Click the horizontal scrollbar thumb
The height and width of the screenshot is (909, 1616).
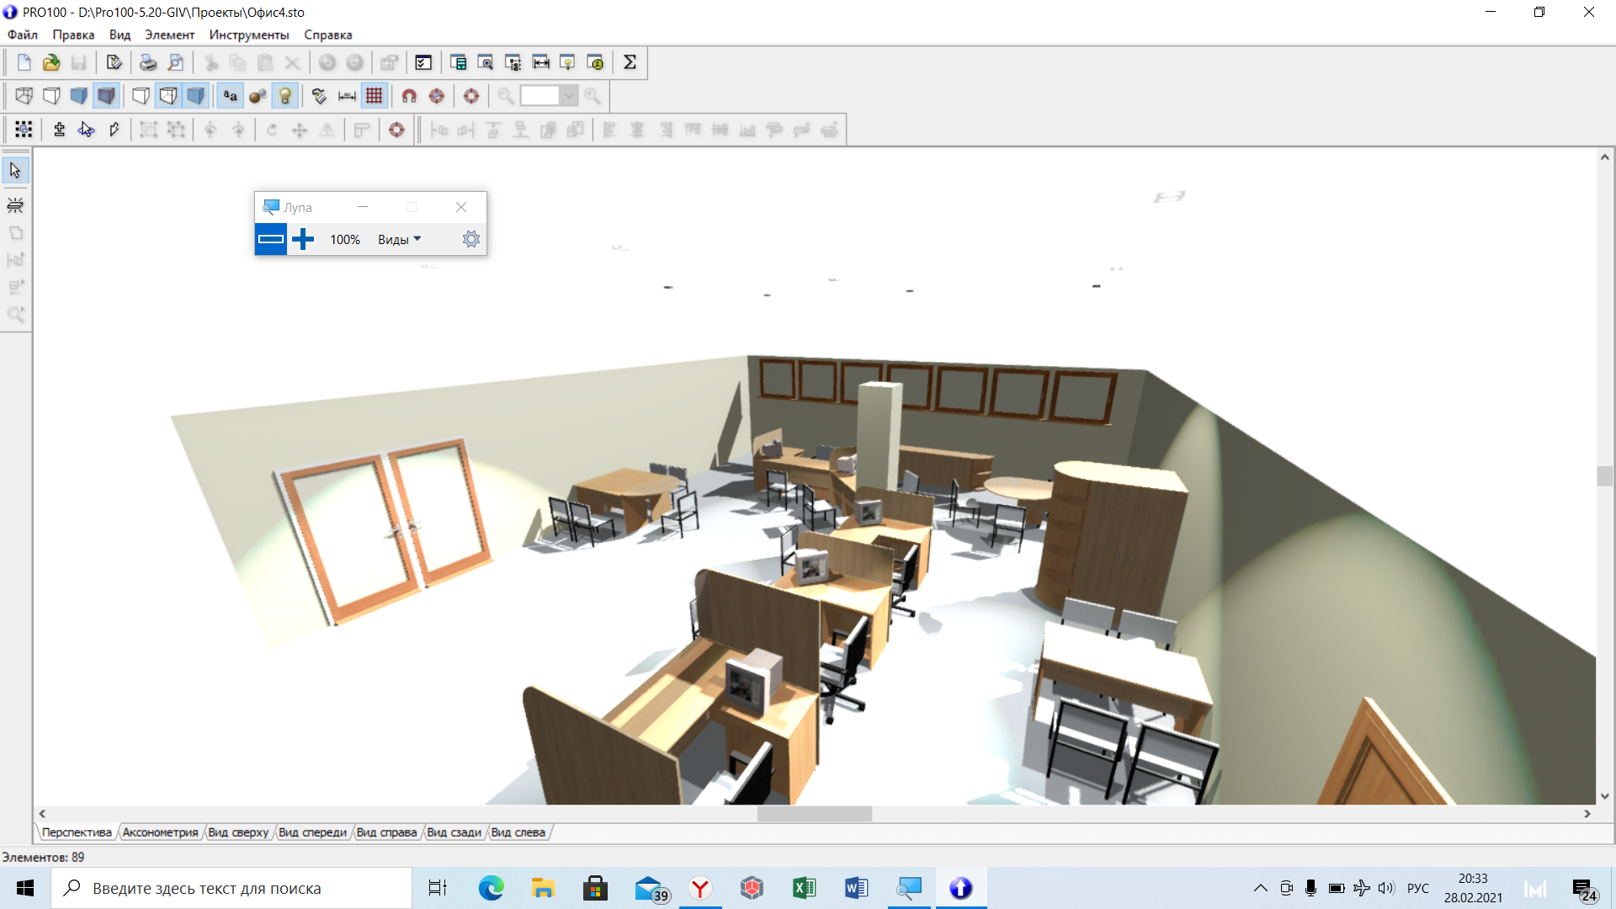[815, 814]
